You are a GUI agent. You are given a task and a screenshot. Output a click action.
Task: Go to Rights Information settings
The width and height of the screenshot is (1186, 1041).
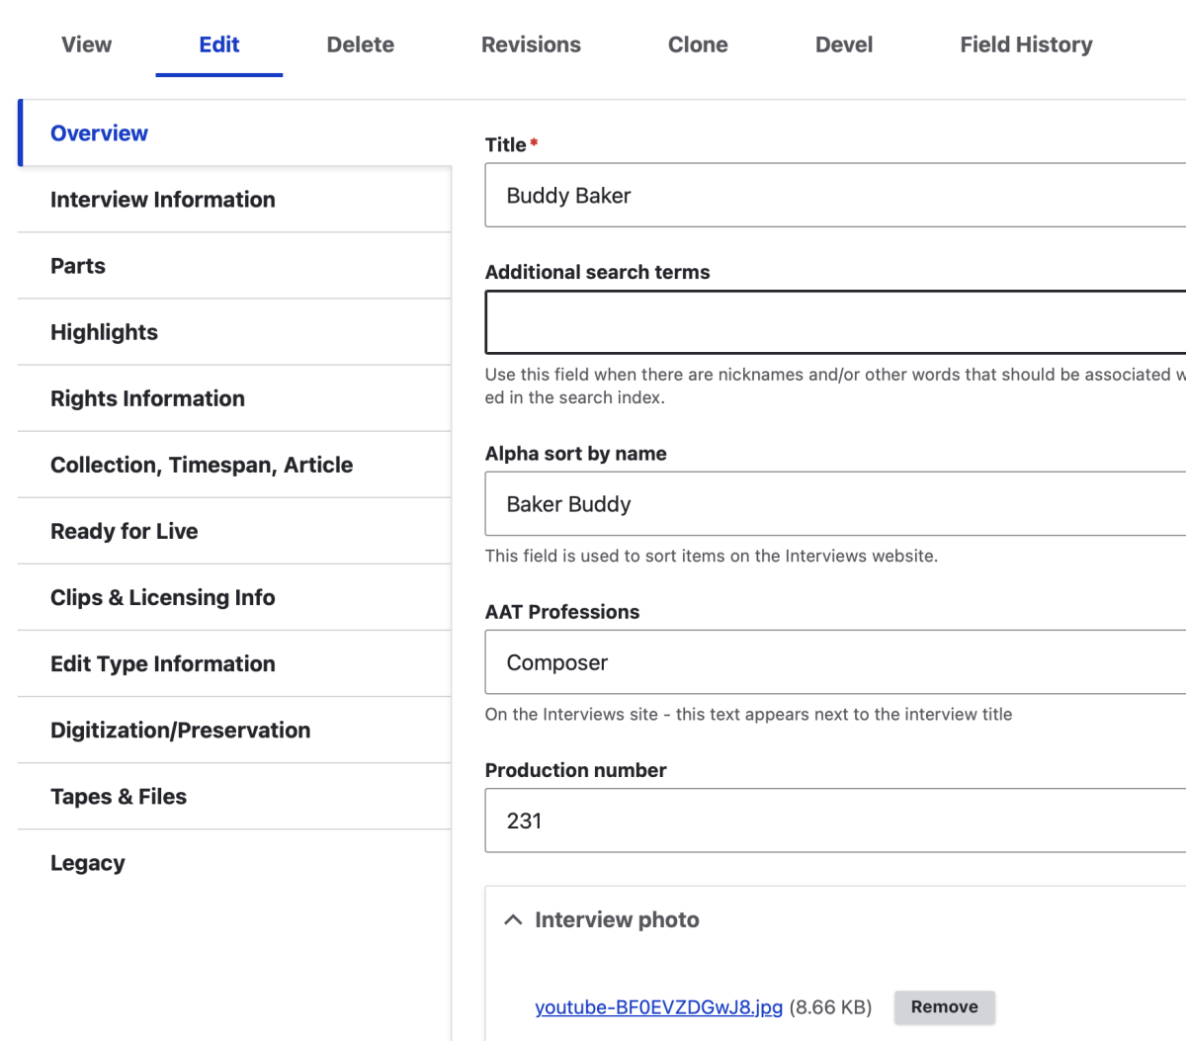147,398
